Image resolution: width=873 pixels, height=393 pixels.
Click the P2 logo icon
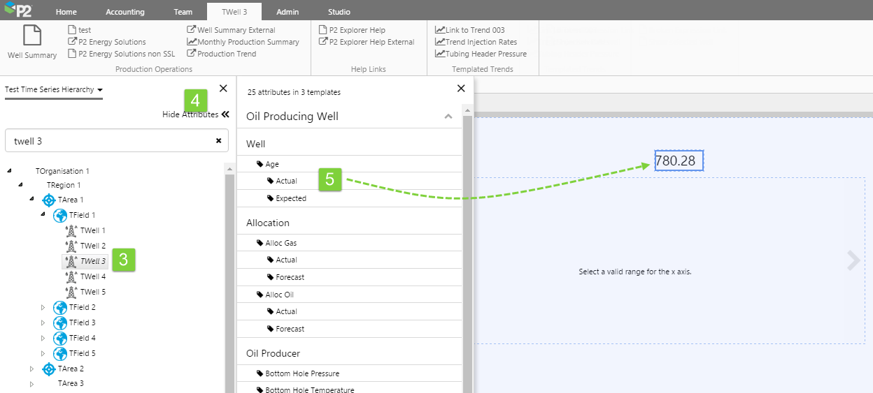point(17,10)
